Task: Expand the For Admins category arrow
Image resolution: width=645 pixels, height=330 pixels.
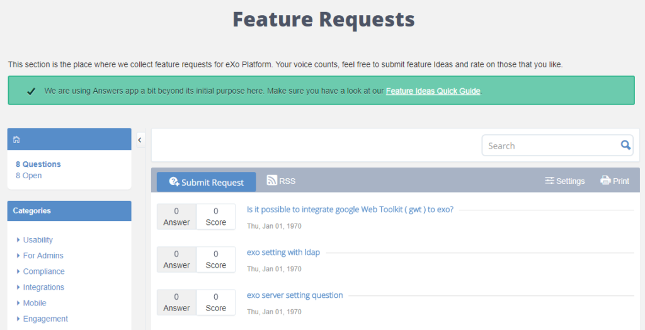Action: (x=18, y=256)
